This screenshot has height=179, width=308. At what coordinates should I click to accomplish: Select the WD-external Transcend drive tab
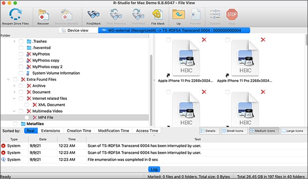(174, 30)
